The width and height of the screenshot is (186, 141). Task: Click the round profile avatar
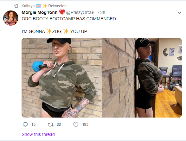pos(11,18)
